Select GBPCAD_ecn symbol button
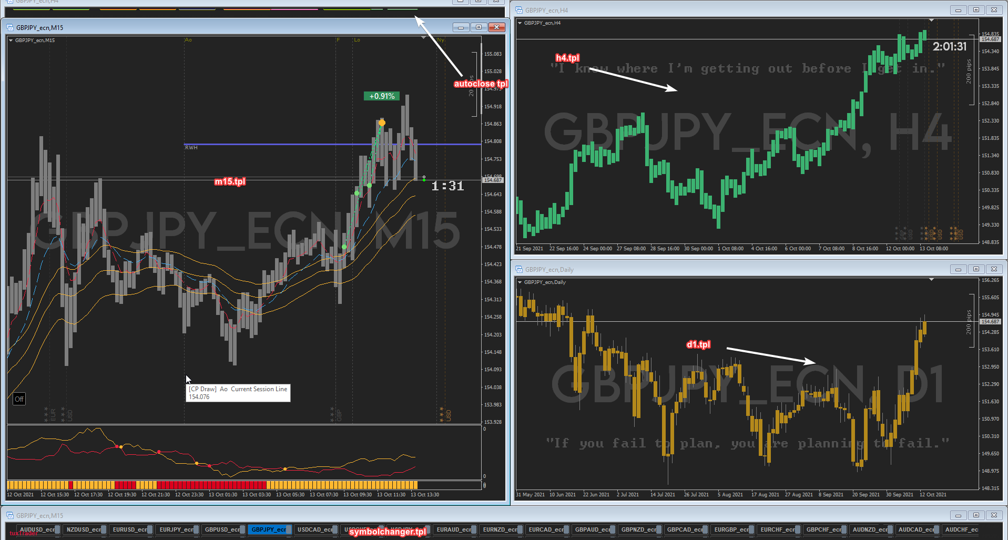Image resolution: width=1008 pixels, height=540 pixels. (x=686, y=529)
